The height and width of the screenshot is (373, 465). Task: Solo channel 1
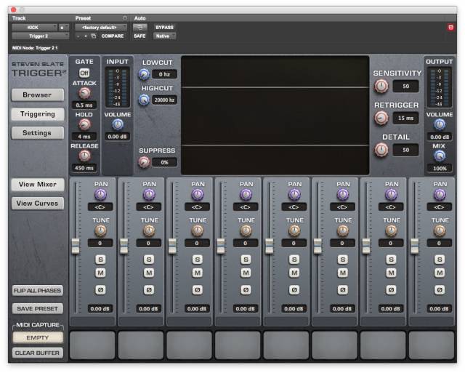(100, 260)
